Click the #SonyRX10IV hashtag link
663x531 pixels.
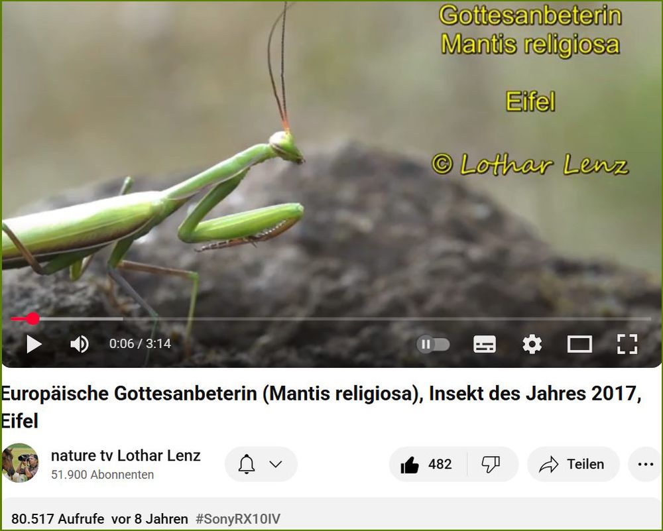(238, 519)
